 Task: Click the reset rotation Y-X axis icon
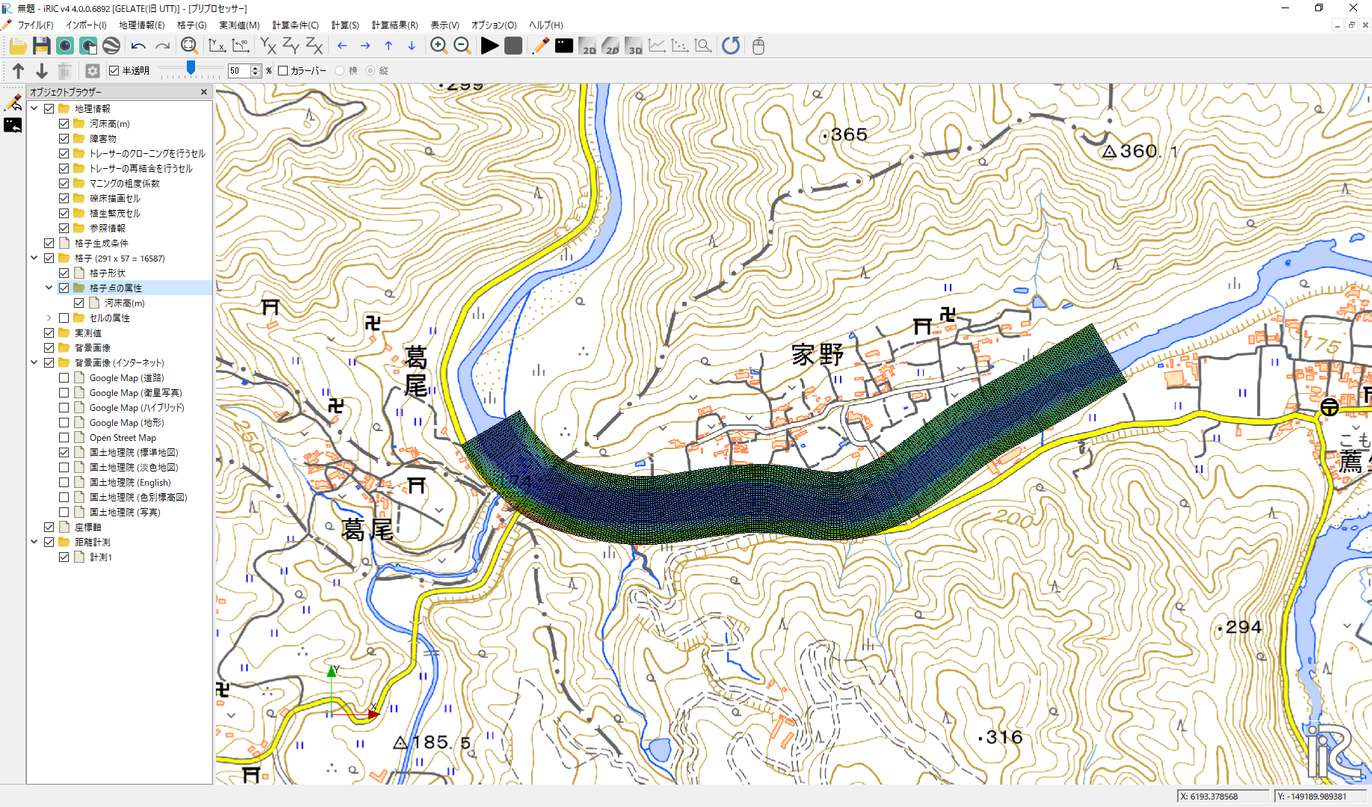point(217,46)
